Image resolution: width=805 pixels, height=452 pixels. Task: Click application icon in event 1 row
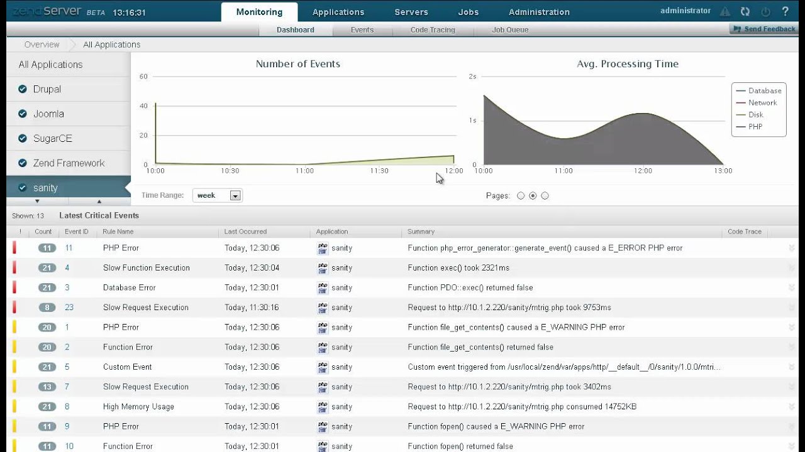[323, 328]
